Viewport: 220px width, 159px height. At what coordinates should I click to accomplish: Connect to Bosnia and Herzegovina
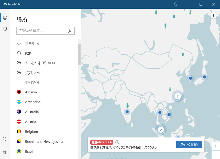click(x=44, y=142)
